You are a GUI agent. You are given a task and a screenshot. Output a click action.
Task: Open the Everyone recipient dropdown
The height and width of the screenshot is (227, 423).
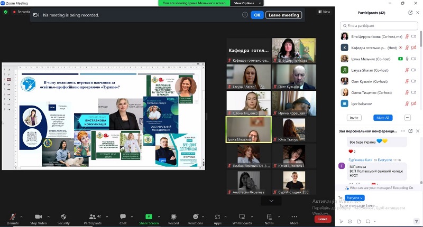(x=354, y=198)
